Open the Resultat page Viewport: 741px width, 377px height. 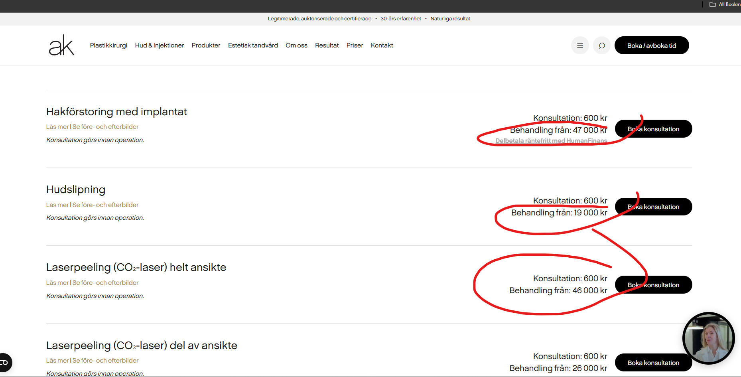click(327, 45)
